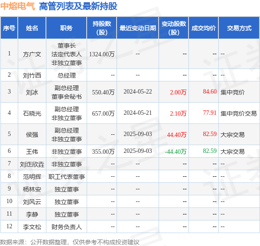Select the name 刘冰
This screenshot has height=246, width=260.
(32, 92)
